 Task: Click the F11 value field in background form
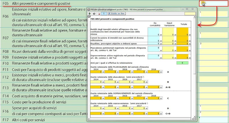[x=213, y=70]
